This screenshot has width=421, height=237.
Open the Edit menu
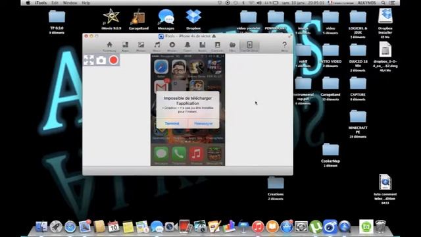tap(55, 3)
